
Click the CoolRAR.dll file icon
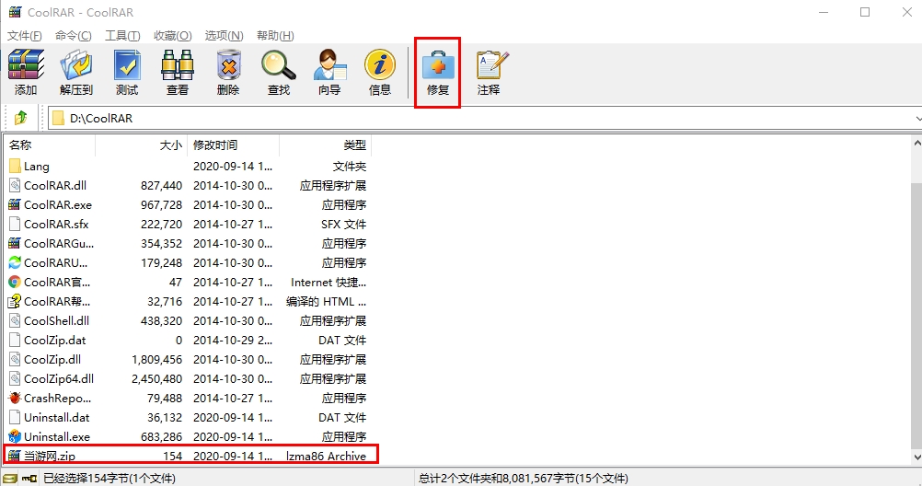pos(15,185)
